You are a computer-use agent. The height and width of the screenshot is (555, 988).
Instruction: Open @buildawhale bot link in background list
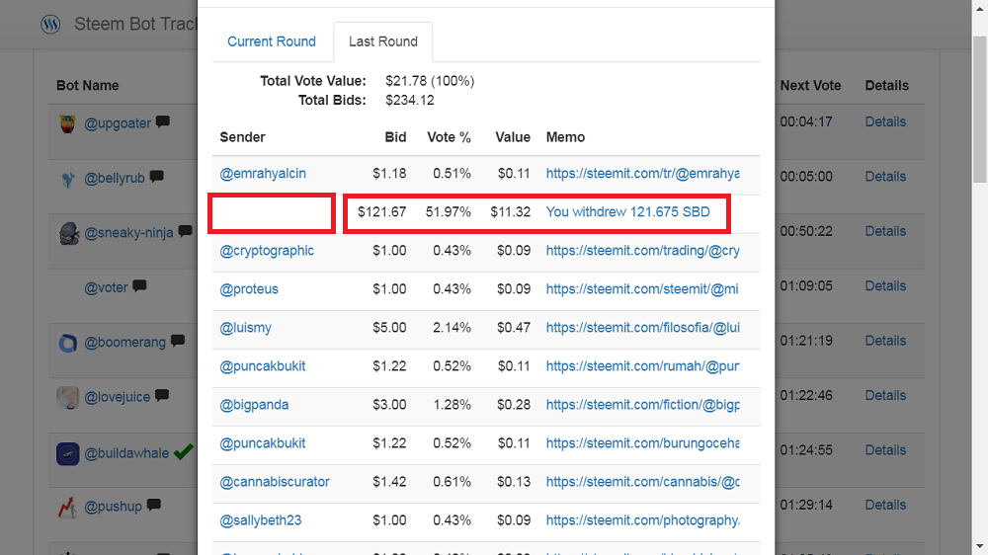click(126, 453)
